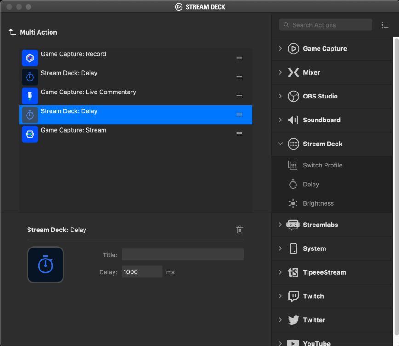The width and height of the screenshot is (399, 346).
Task: Click the TipeeeStream category icon
Action: [x=293, y=272]
